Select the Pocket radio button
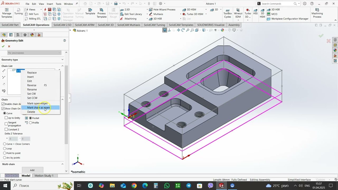 pyautogui.click(x=31, y=118)
